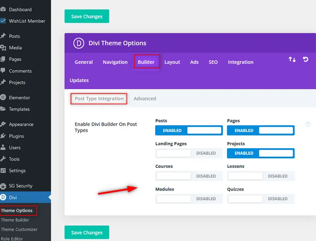Click the help question mark icon
316x241 pixels.
(x=308, y=124)
